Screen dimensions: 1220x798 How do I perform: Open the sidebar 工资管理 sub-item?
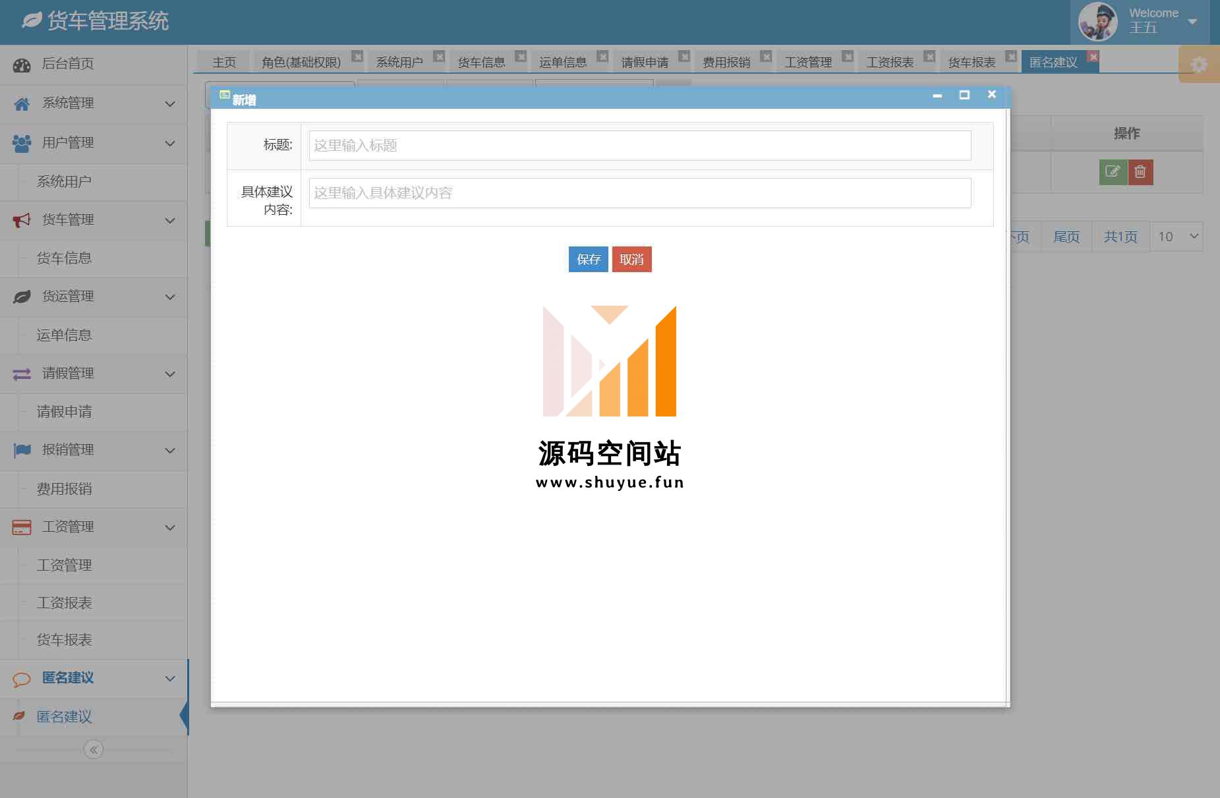point(64,565)
